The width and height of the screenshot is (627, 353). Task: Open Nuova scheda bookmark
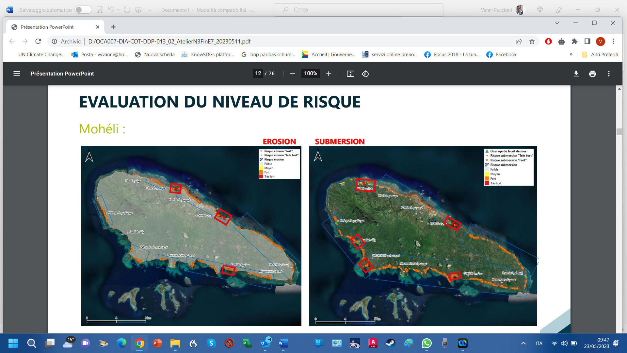tap(155, 55)
